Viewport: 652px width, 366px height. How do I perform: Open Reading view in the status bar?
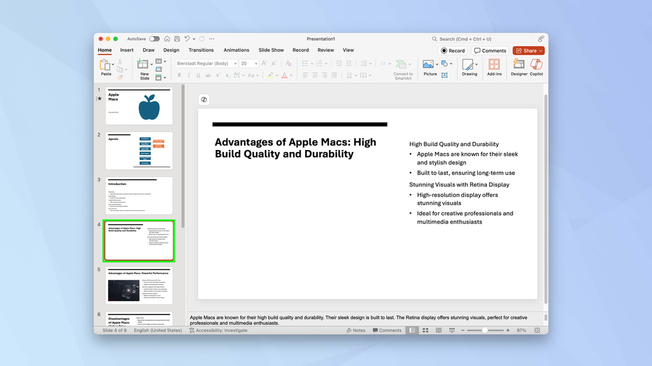[x=437, y=330]
